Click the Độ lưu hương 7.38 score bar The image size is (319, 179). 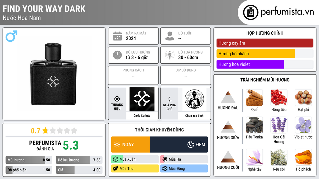coord(79,160)
